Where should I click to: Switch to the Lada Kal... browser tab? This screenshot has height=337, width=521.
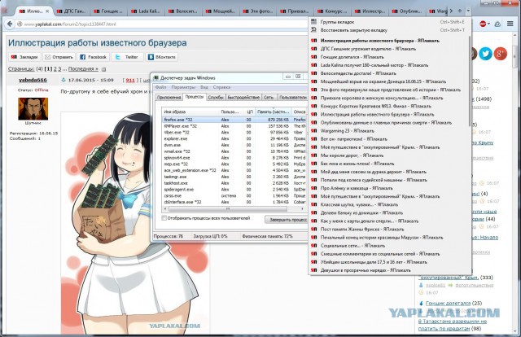tap(146, 11)
